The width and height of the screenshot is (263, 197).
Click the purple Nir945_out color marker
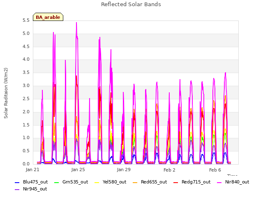17,190
